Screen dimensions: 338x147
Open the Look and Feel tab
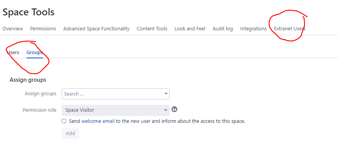190,29
